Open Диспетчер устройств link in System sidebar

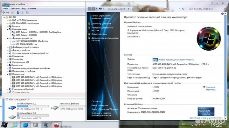tap(101, 23)
